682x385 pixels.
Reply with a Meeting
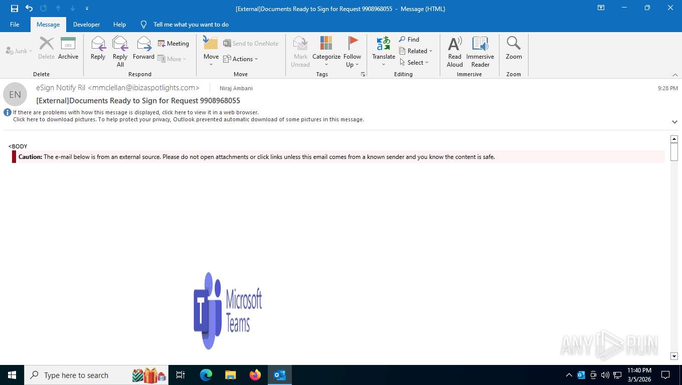(x=174, y=44)
